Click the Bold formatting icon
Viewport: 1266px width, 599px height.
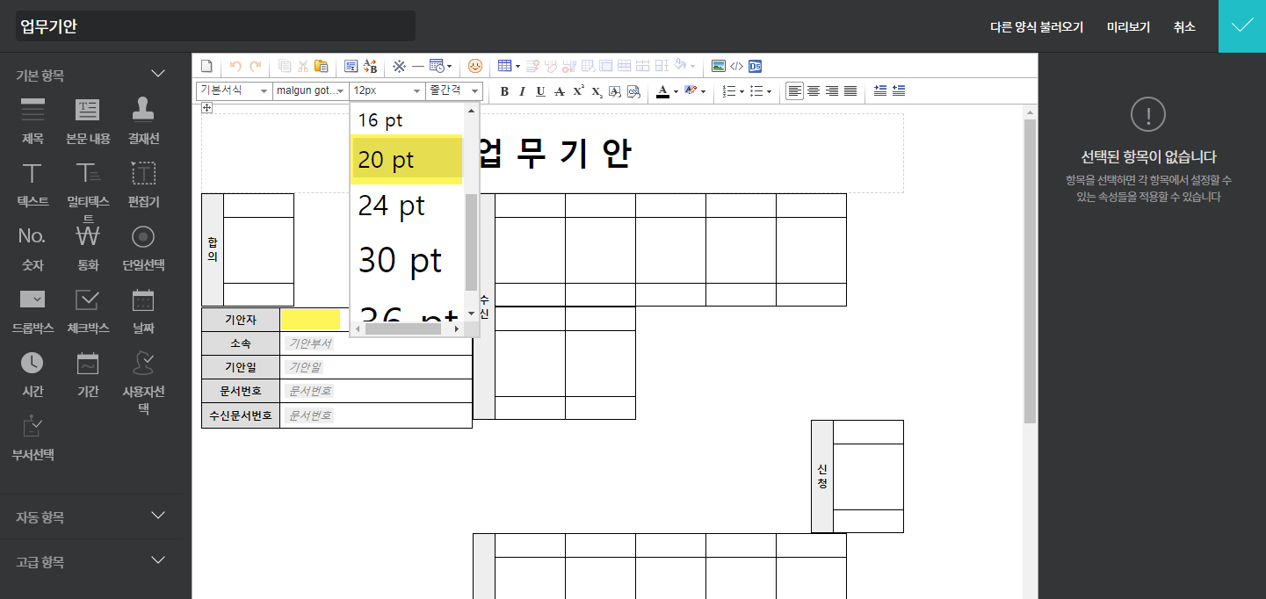[504, 91]
